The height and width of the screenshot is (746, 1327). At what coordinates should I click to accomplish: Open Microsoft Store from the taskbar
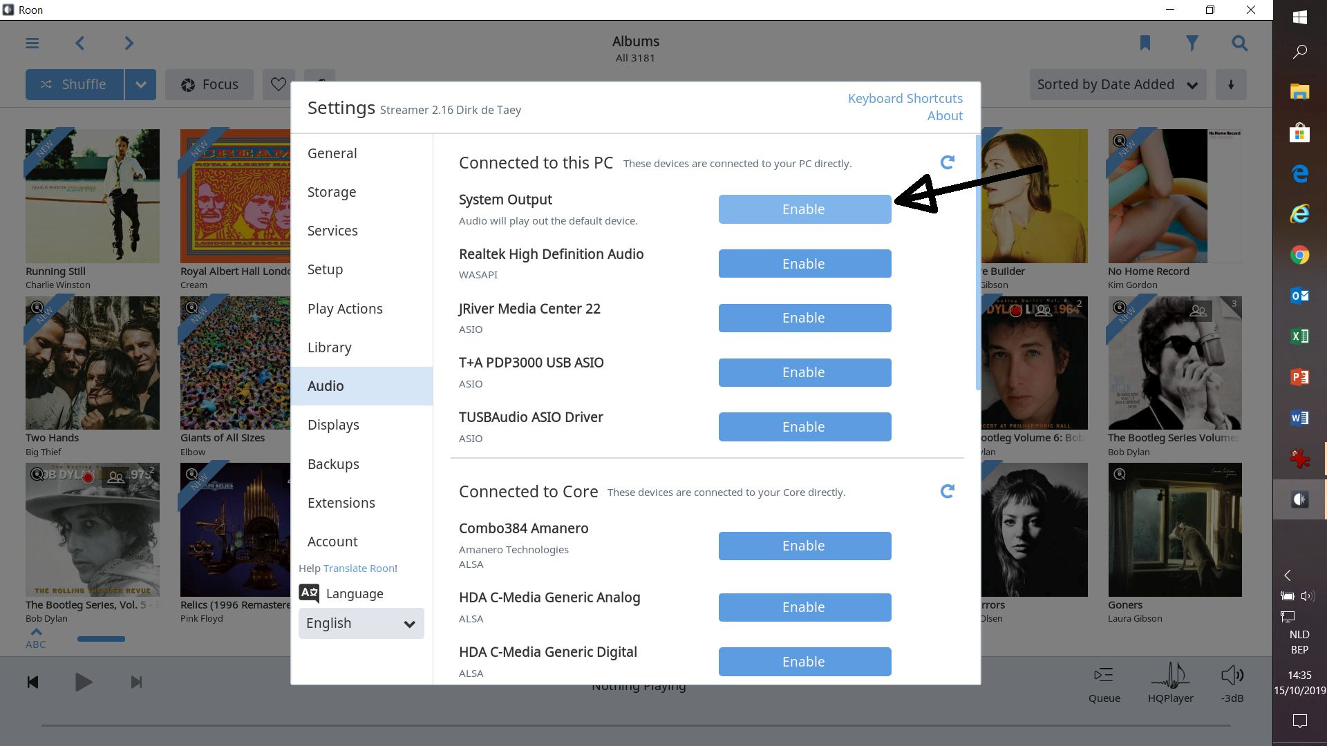click(1300, 133)
